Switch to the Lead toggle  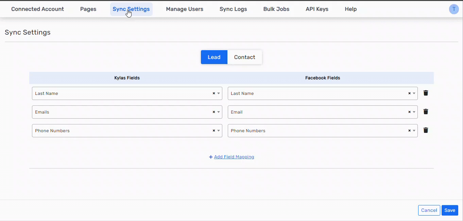(x=214, y=57)
